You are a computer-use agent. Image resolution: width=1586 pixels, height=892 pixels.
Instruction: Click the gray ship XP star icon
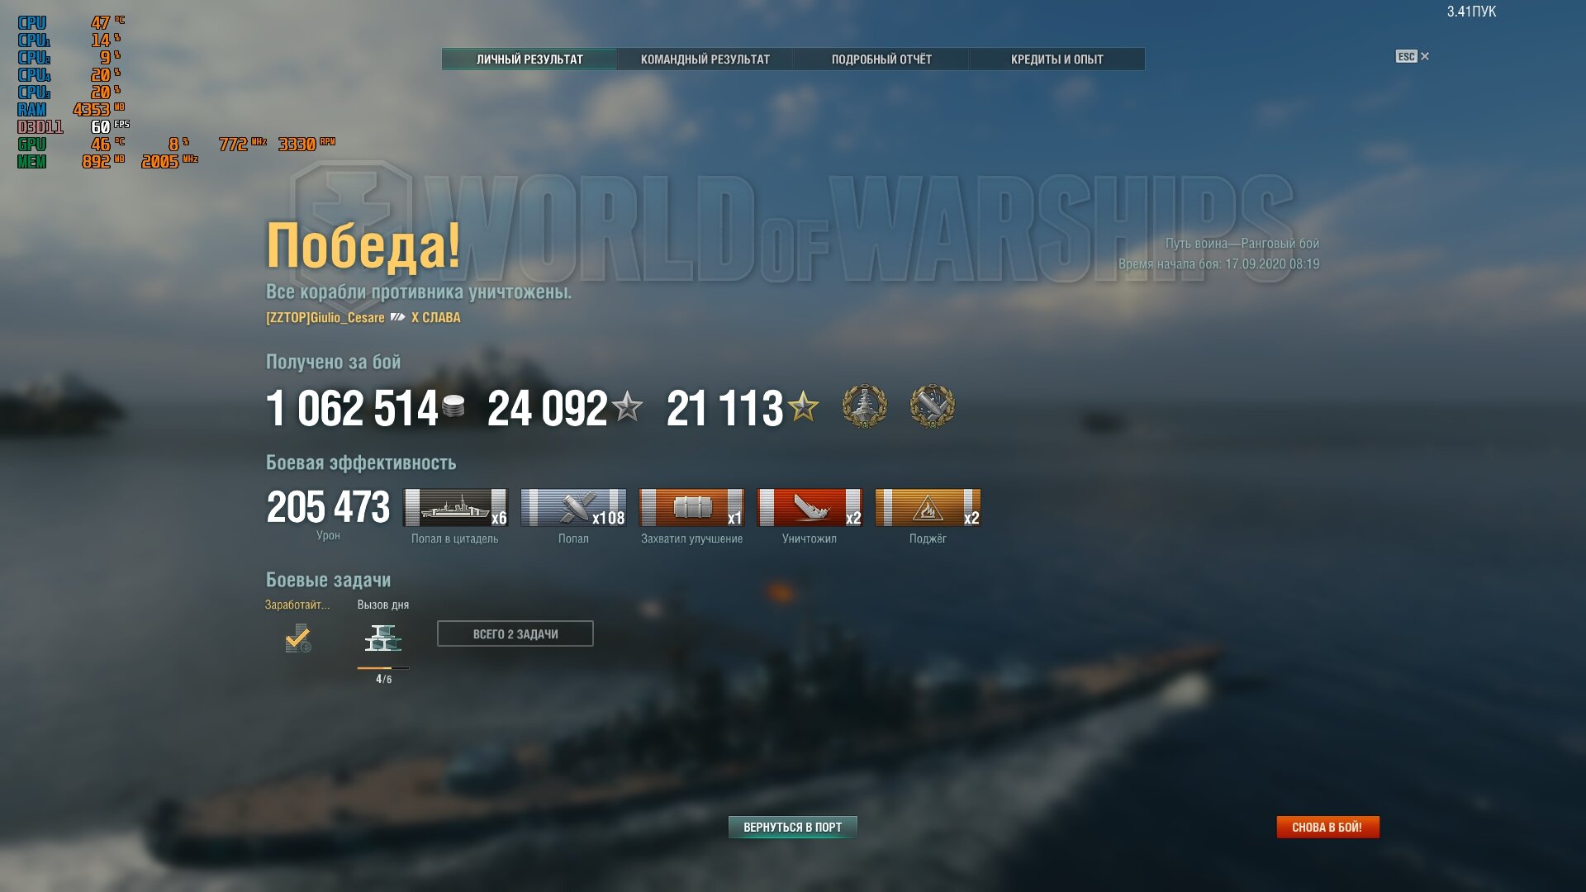627,406
